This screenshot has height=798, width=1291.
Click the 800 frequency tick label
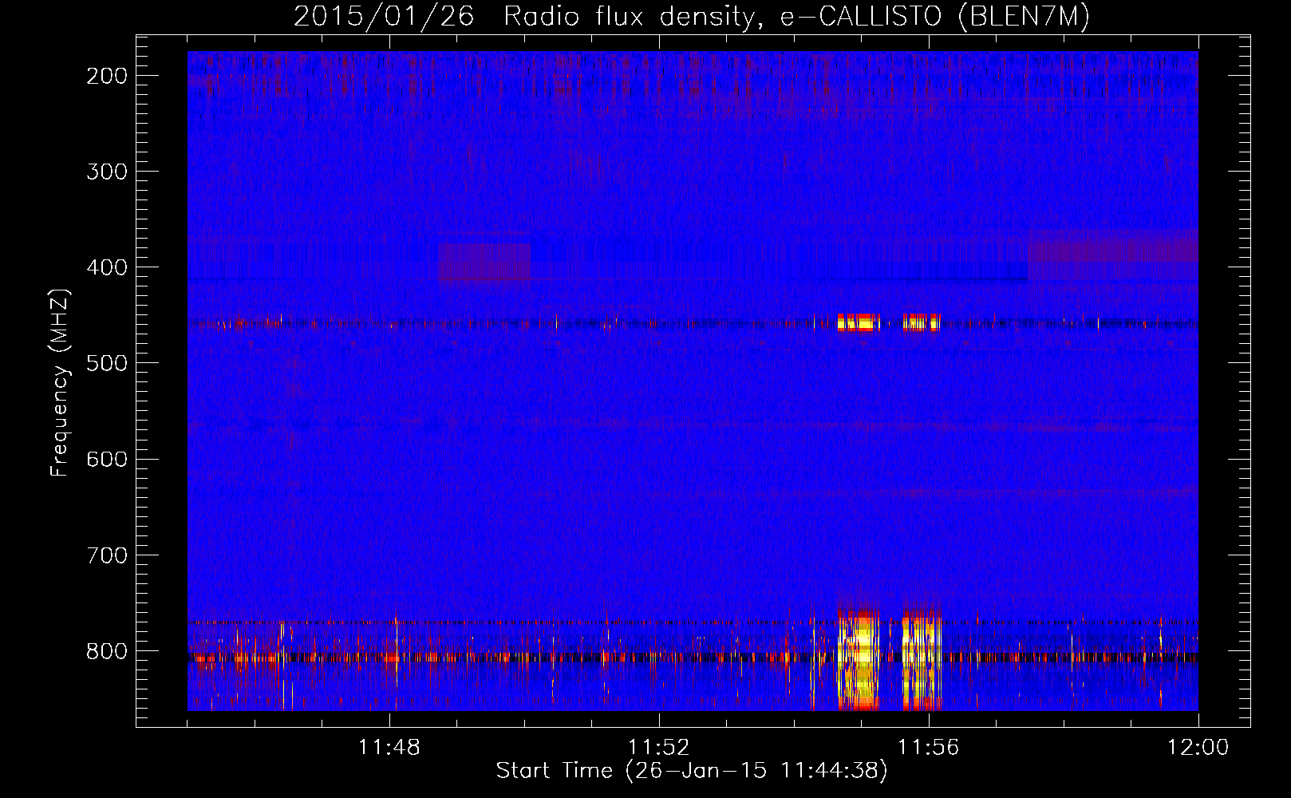click(107, 651)
